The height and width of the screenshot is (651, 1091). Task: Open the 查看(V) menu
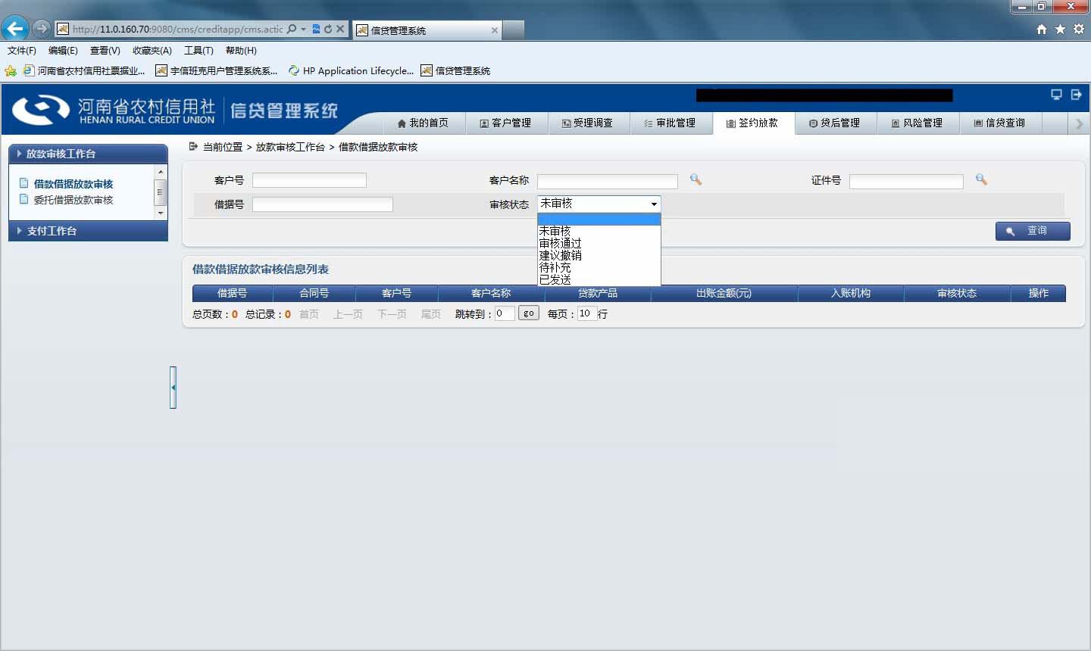(x=105, y=51)
